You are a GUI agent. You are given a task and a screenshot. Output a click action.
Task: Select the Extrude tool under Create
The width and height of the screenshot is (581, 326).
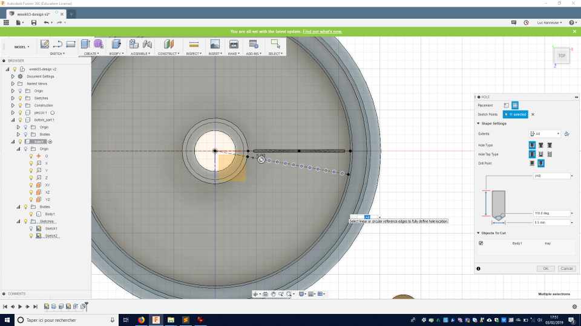[85, 44]
